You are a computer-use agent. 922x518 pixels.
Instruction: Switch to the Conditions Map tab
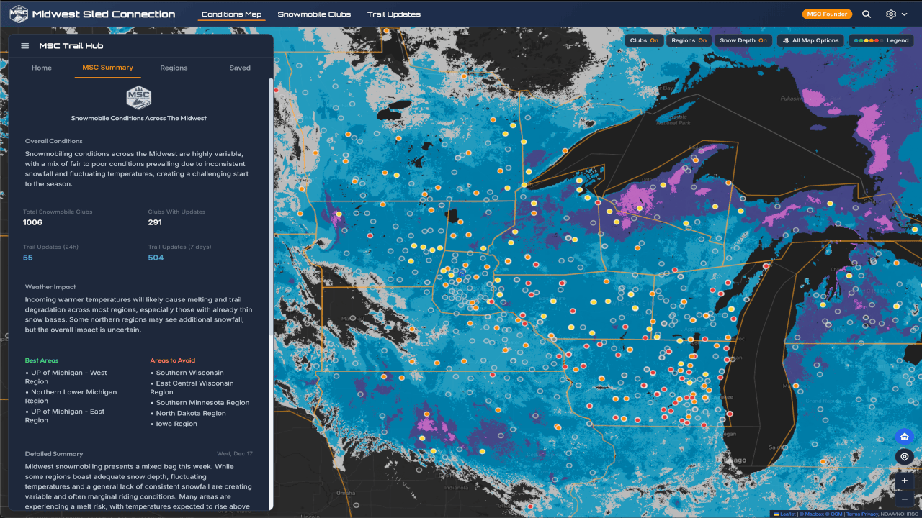[x=232, y=14]
